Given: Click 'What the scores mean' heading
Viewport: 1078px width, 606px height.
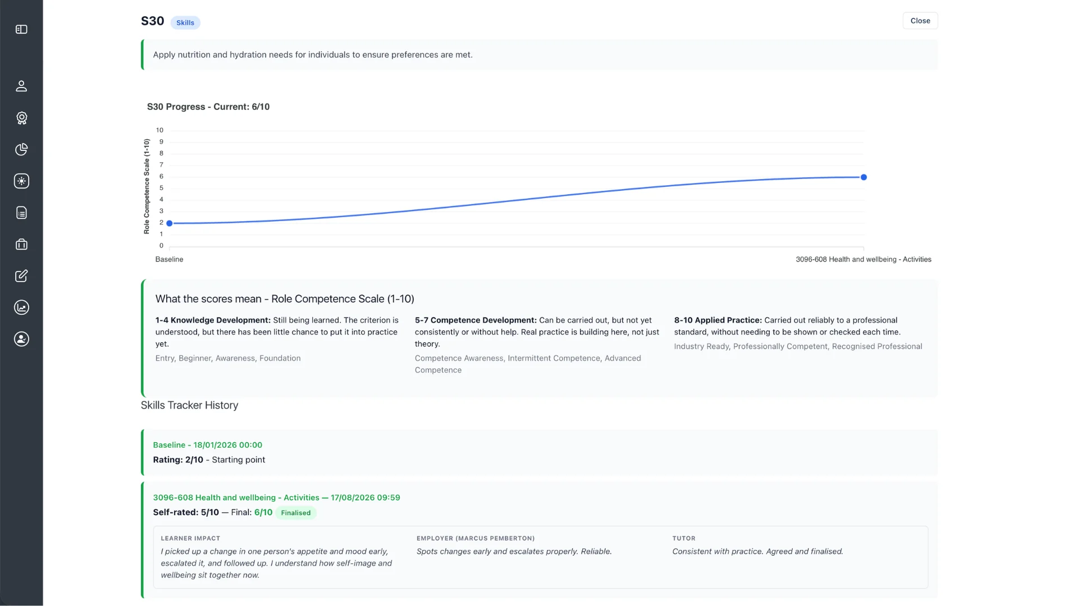Looking at the screenshot, I should [285, 299].
